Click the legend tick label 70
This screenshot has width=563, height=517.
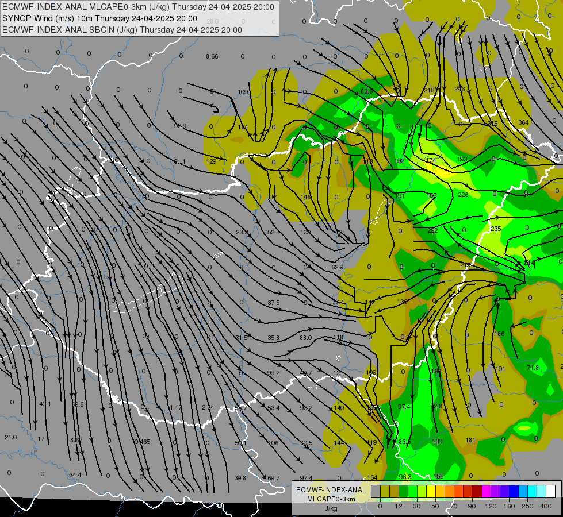(x=454, y=506)
